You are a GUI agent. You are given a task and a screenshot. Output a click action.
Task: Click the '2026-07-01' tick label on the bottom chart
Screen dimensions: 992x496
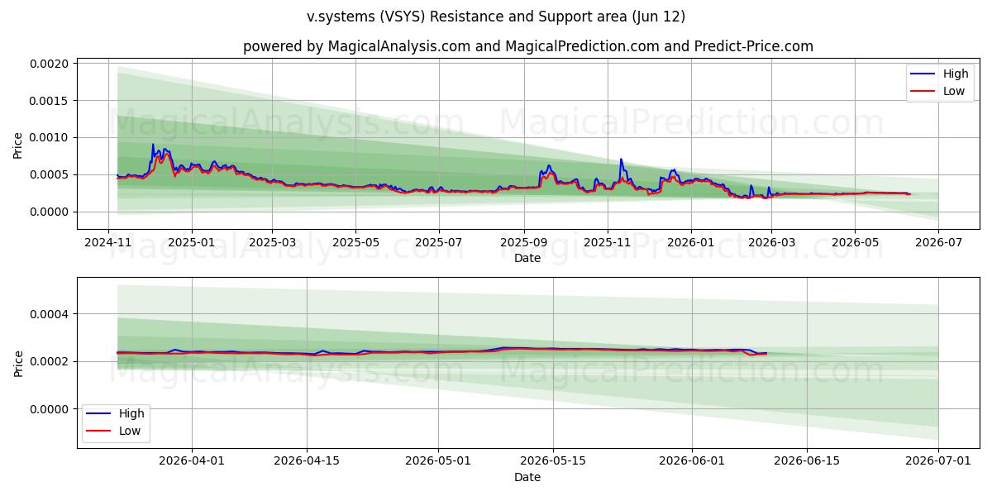coord(939,461)
